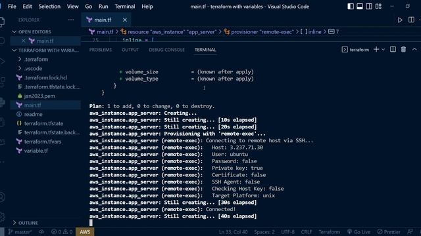Open Customize Layout icon
Image resolution: width=421 pixels, height=236 pixels.
[378, 7]
